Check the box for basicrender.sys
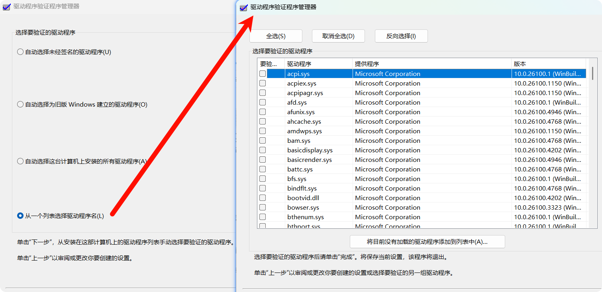The image size is (602, 292). (263, 160)
